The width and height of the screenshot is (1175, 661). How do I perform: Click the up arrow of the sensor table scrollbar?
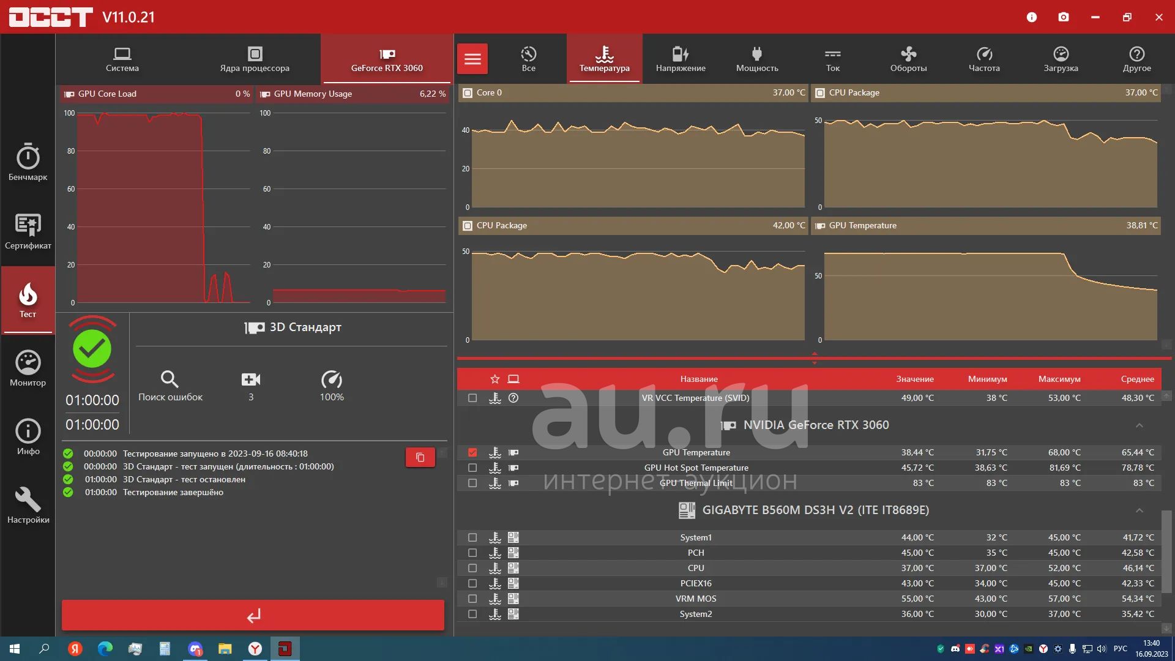click(1166, 396)
